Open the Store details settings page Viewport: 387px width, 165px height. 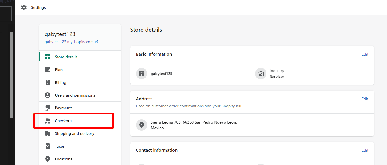pos(80,57)
